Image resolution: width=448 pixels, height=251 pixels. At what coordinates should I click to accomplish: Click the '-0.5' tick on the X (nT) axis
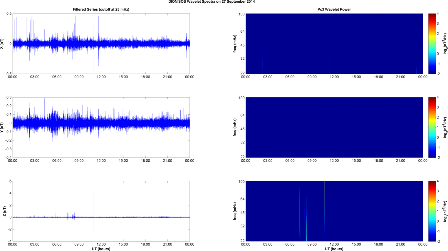[x=8, y=74]
